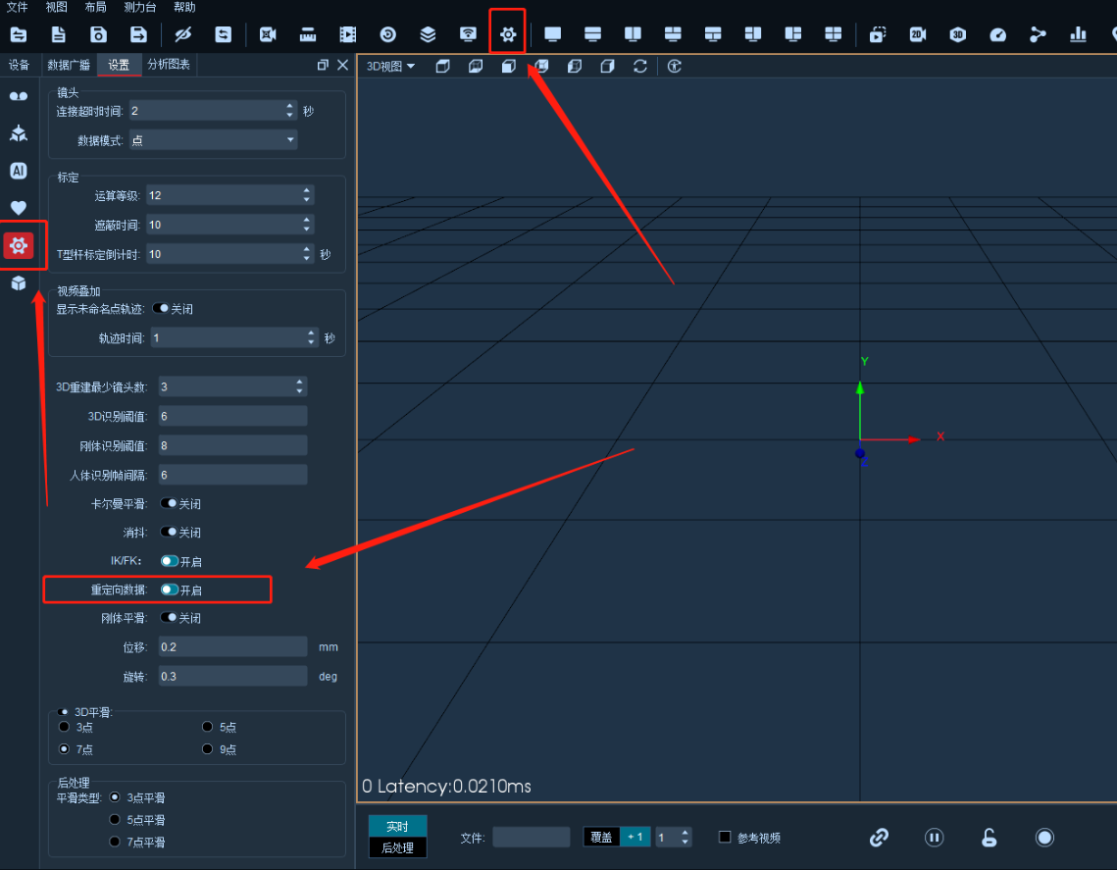Tick the 参考视频 checkbox
The height and width of the screenshot is (870, 1117).
[x=725, y=837]
